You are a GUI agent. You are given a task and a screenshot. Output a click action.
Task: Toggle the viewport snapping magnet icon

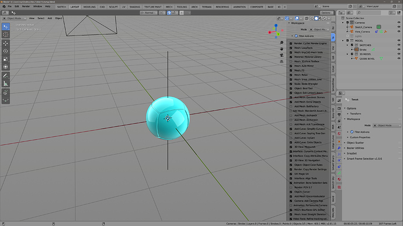coord(169,13)
